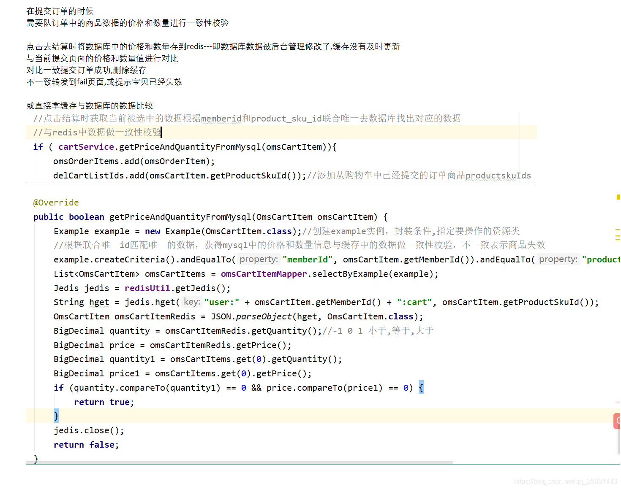Click the line 'omsOrderItems.add(omsOrderItem);'
Viewport: 621px width, 489px height.
tap(134, 161)
